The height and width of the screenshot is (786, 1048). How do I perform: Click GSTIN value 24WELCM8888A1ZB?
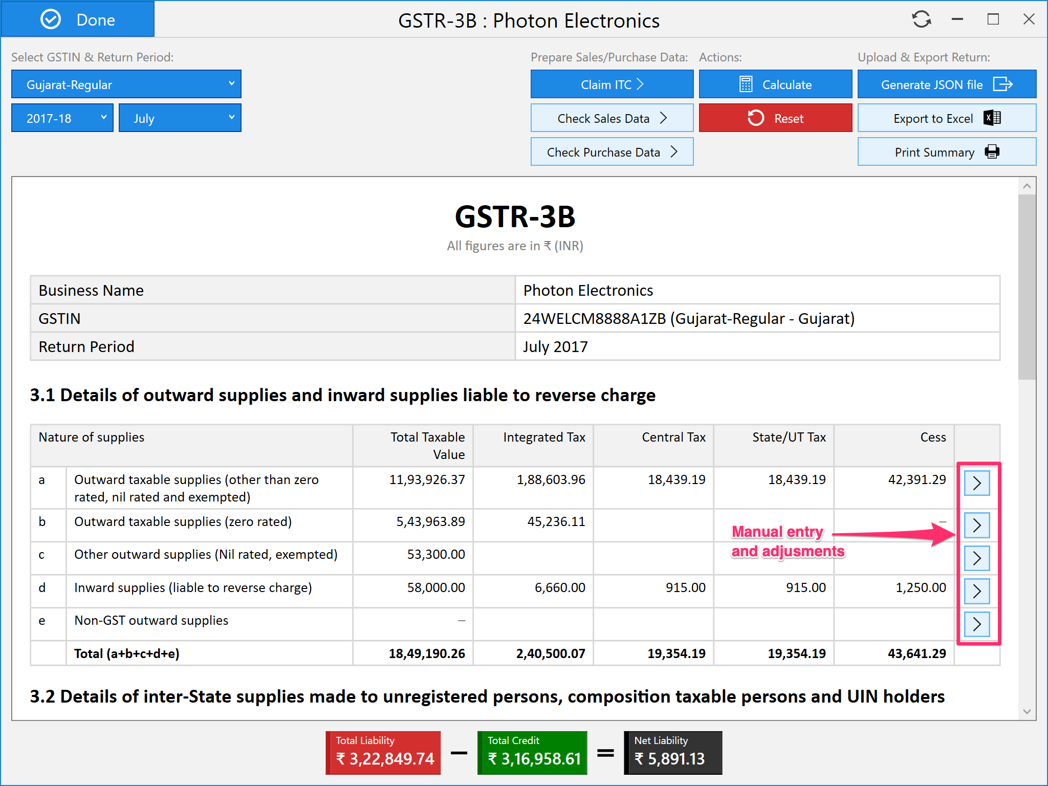(x=595, y=319)
